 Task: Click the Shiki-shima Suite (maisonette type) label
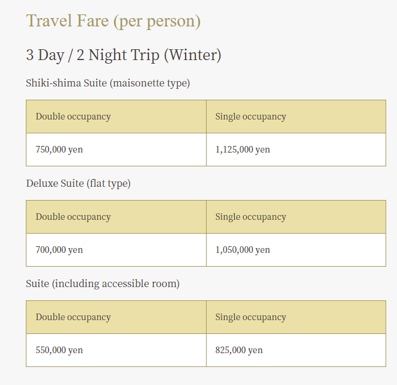tap(108, 83)
